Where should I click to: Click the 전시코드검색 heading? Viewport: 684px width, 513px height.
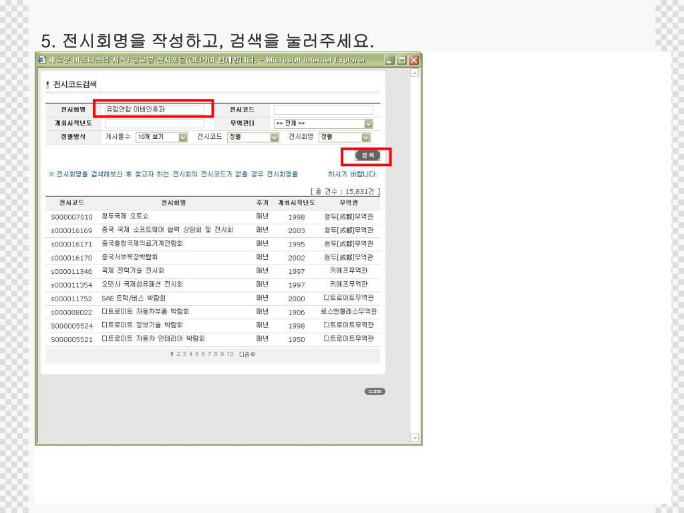[75, 84]
